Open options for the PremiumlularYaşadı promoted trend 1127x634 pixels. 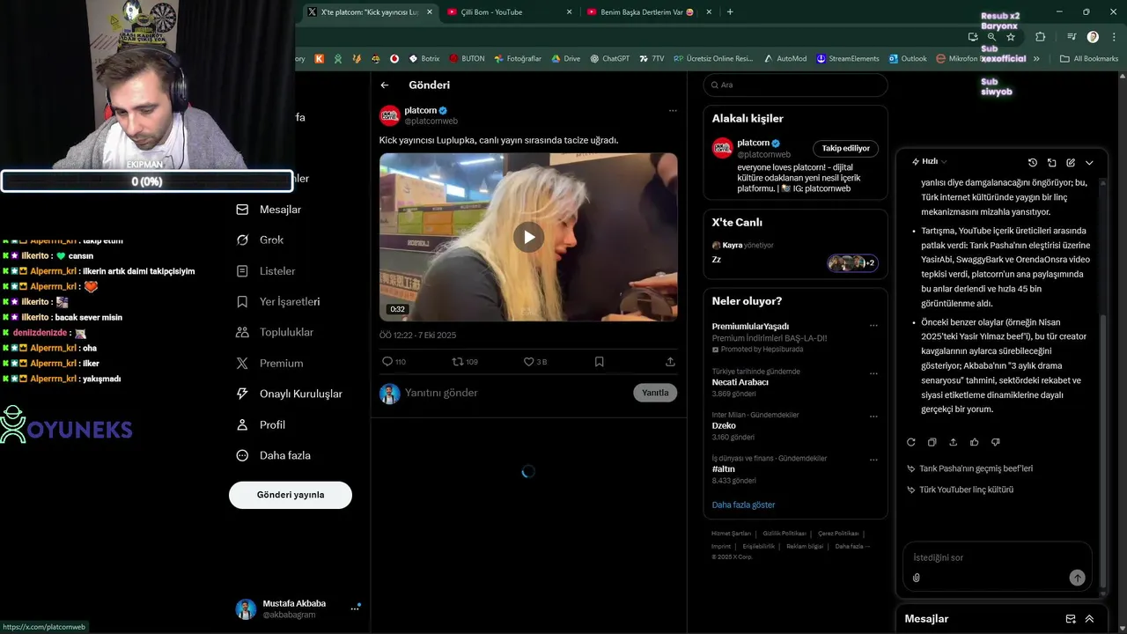click(873, 326)
